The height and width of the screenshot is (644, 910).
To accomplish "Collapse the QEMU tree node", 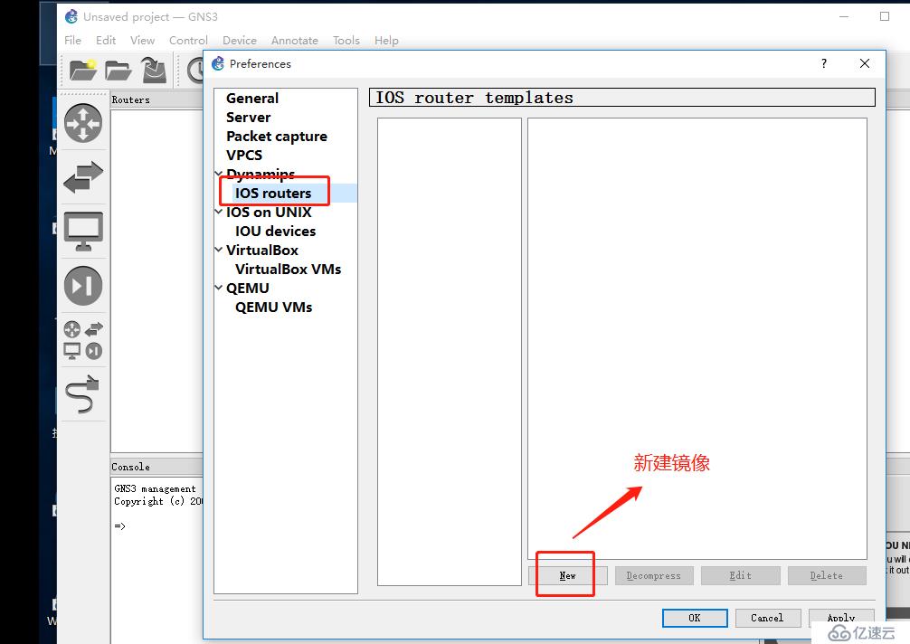I will (219, 288).
